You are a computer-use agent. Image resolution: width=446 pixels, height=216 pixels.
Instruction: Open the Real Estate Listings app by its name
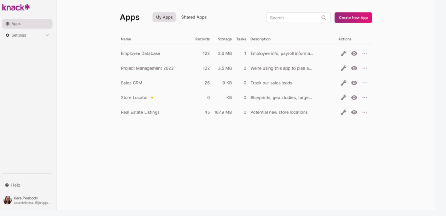coord(140,112)
